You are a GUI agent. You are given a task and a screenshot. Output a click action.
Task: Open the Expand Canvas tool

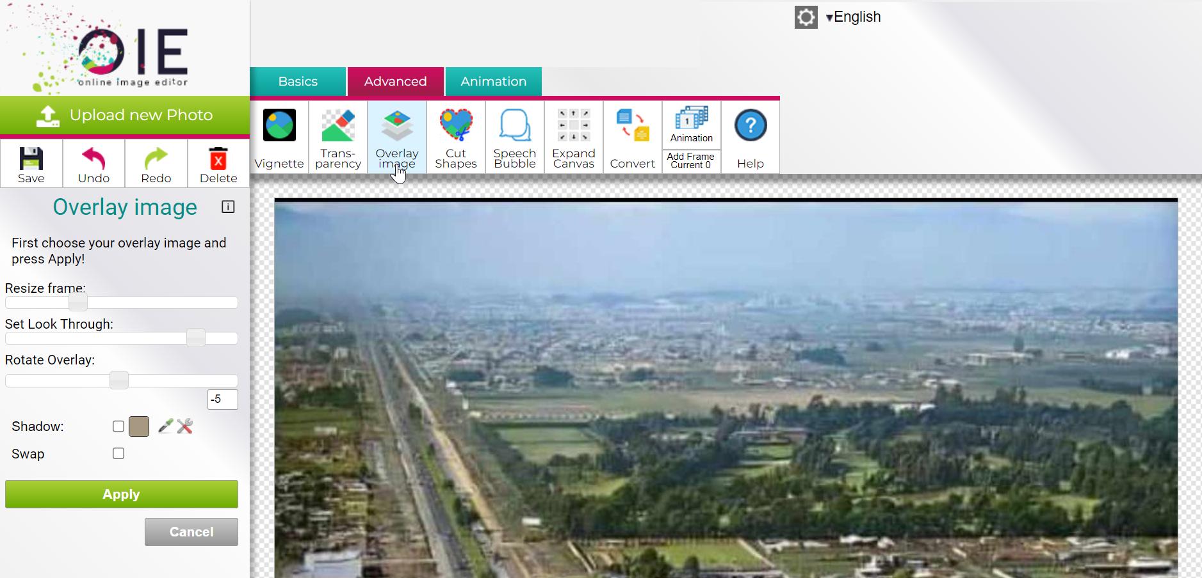[574, 137]
